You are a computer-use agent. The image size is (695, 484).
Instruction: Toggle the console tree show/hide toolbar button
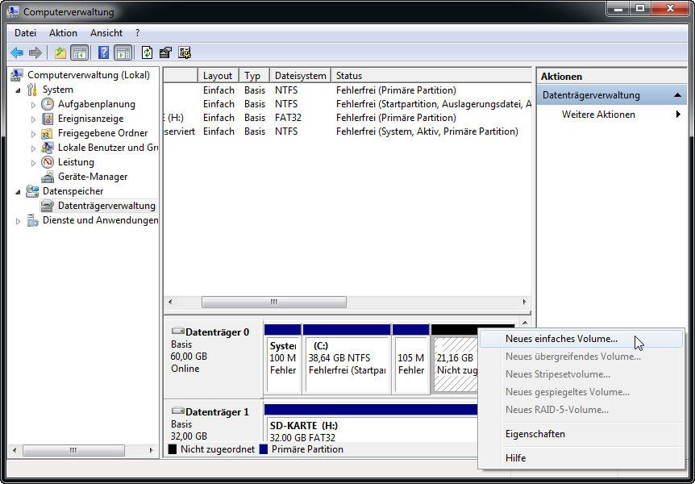click(x=80, y=53)
